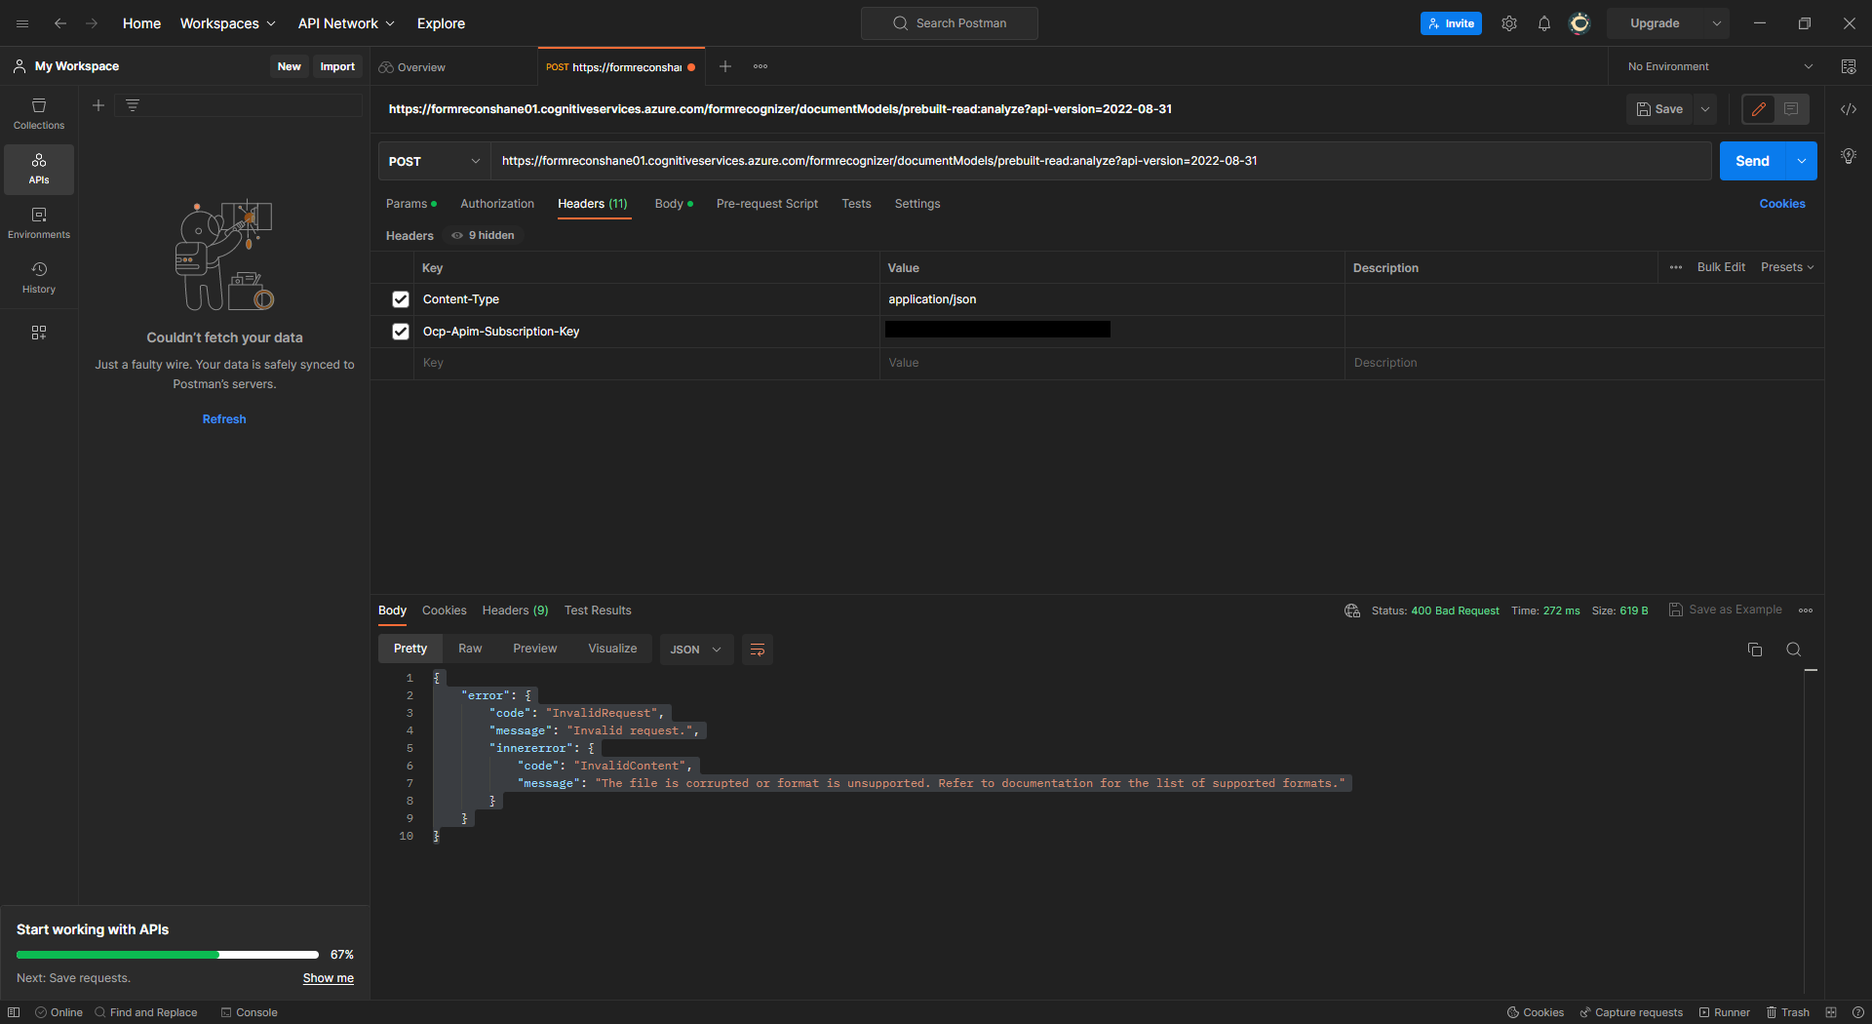This screenshot has height=1024, width=1872.
Task: Open the No Environment selector
Action: tap(1716, 66)
